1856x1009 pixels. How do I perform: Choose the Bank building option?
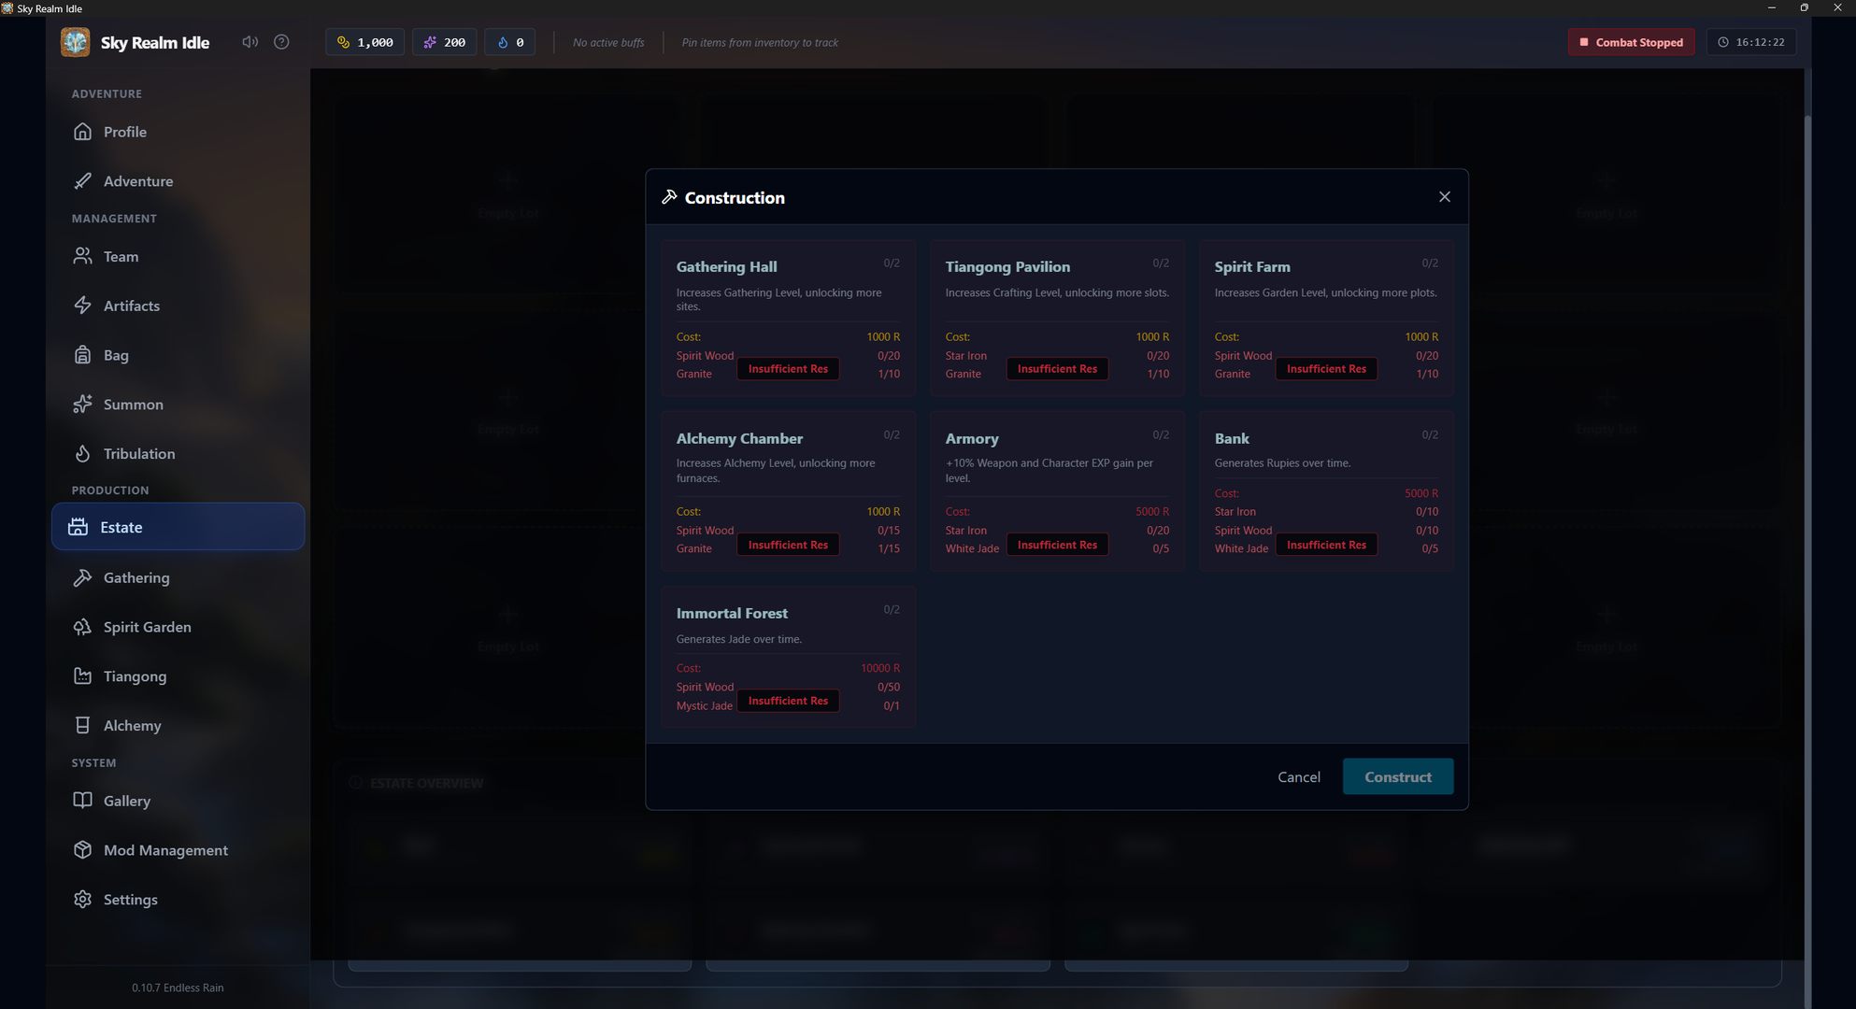pyautogui.click(x=1325, y=453)
